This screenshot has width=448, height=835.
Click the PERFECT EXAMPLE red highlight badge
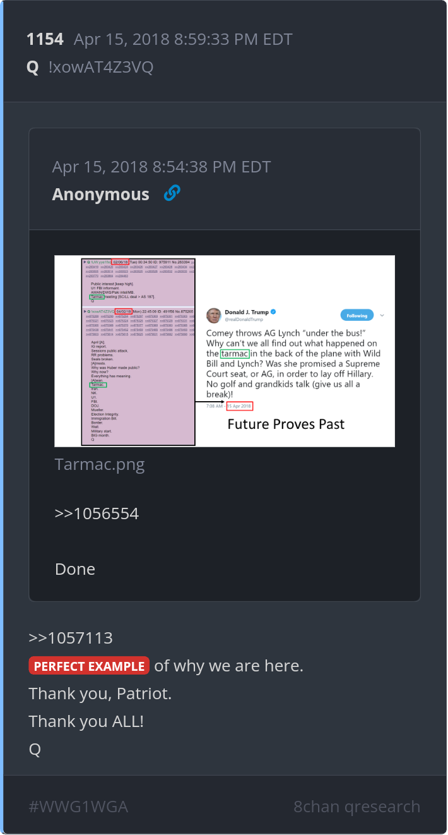[x=89, y=666]
